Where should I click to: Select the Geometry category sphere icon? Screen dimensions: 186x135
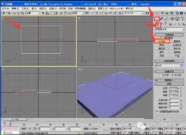tap(158, 25)
